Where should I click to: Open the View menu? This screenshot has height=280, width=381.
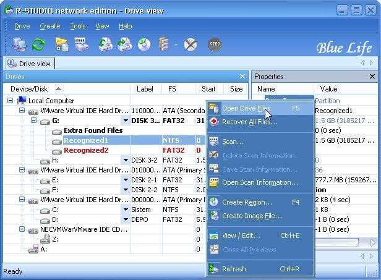pos(102,26)
